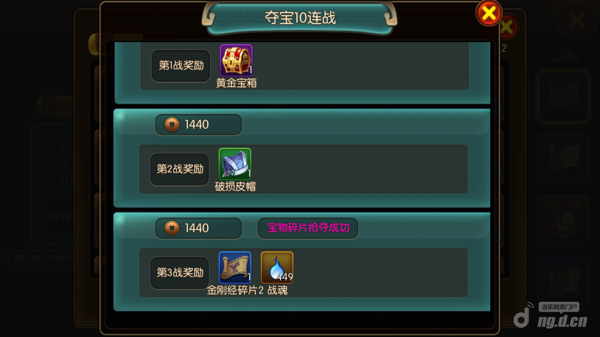Tap the 宝物碎片抢夺成功 message
This screenshot has height=337, width=600.
tap(308, 228)
